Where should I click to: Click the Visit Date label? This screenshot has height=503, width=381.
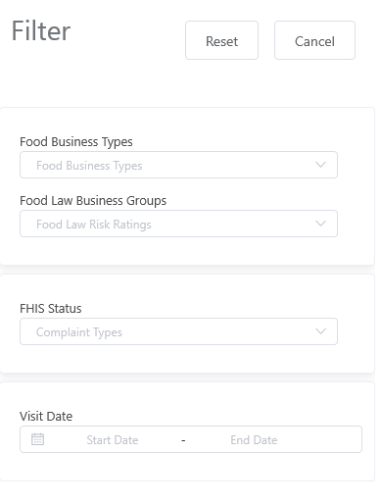click(46, 417)
